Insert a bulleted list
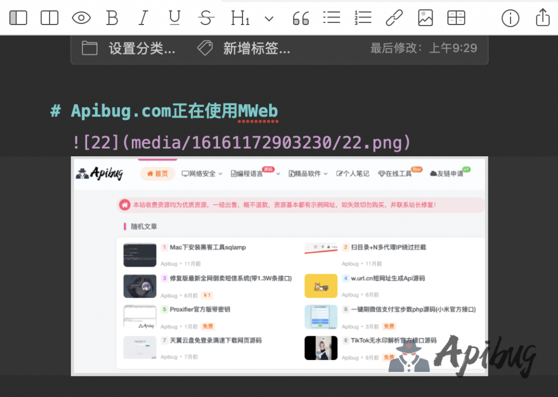 (x=331, y=18)
